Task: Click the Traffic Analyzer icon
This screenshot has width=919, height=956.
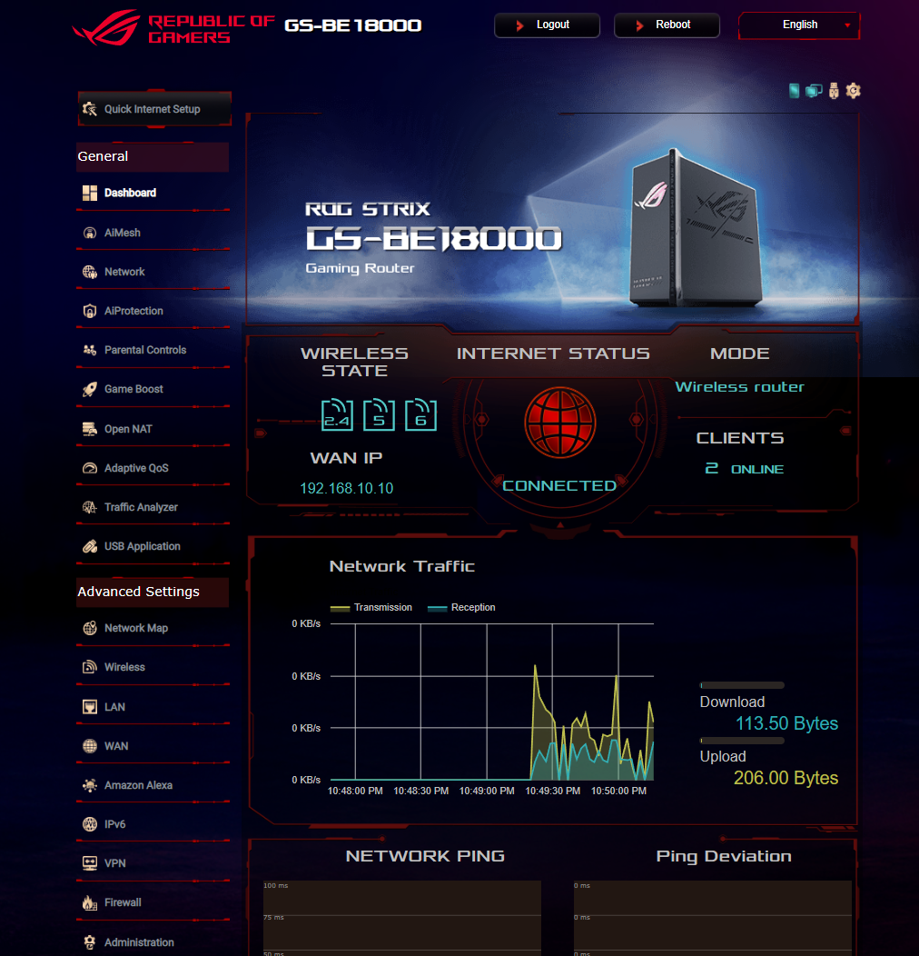Action: click(90, 507)
